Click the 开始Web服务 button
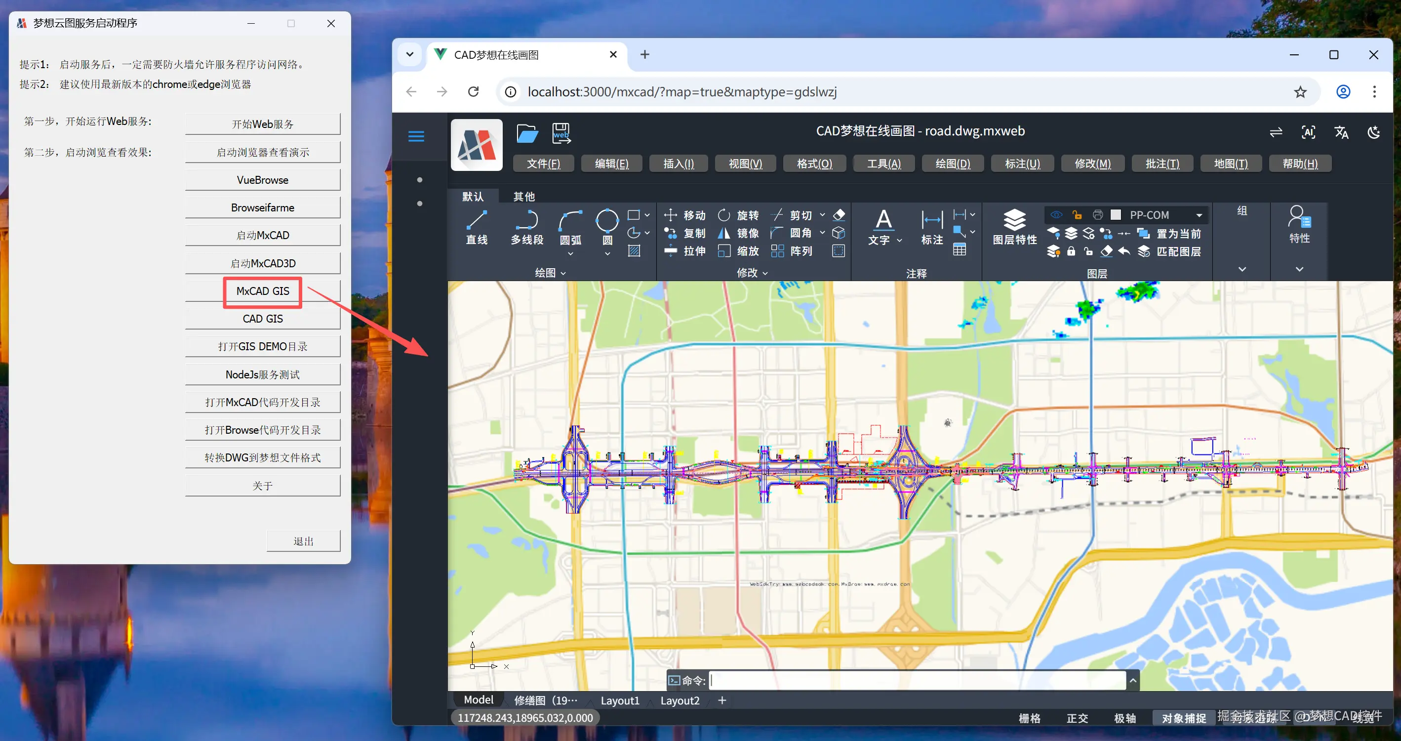This screenshot has height=741, width=1401. pos(262,124)
